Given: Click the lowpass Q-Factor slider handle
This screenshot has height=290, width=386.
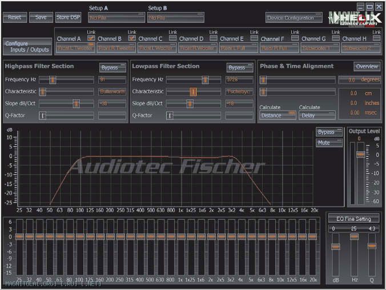Looking at the screenshot, I should tap(170, 115).
